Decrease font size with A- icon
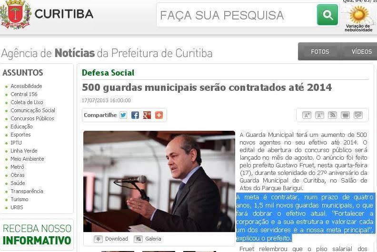 pos(319,115)
